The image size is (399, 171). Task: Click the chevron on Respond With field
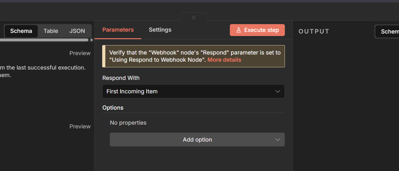coord(278,91)
